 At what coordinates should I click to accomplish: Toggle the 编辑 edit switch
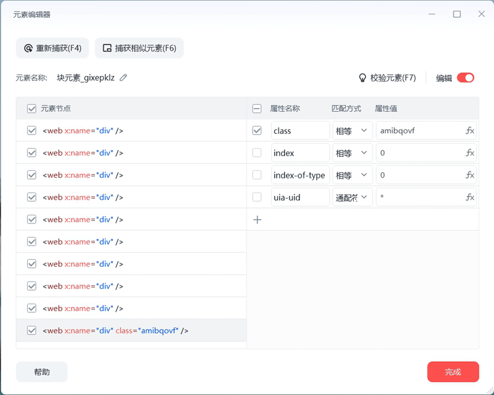coord(466,78)
